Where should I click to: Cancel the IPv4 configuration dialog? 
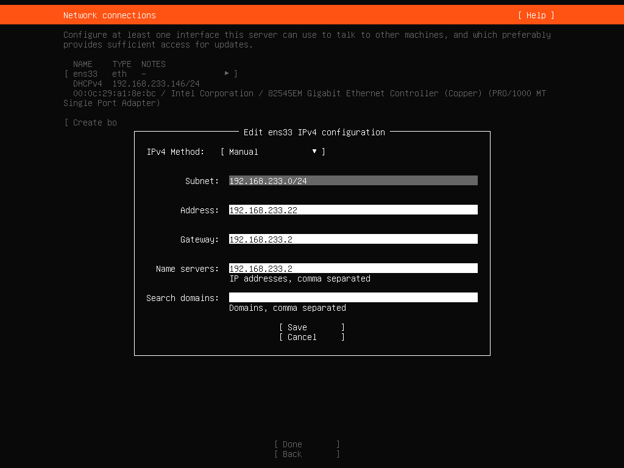[x=311, y=337]
